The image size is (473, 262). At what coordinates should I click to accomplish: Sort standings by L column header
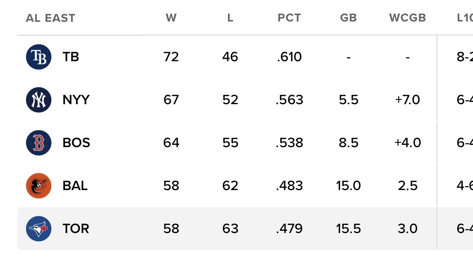[x=230, y=18]
